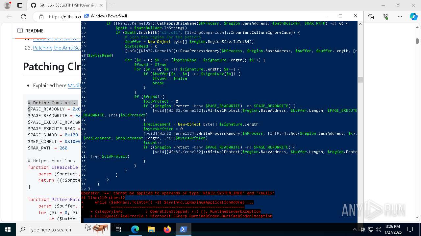Close the GitHub browser tab
Viewport: 421px width, 236px height.
(x=101, y=5)
